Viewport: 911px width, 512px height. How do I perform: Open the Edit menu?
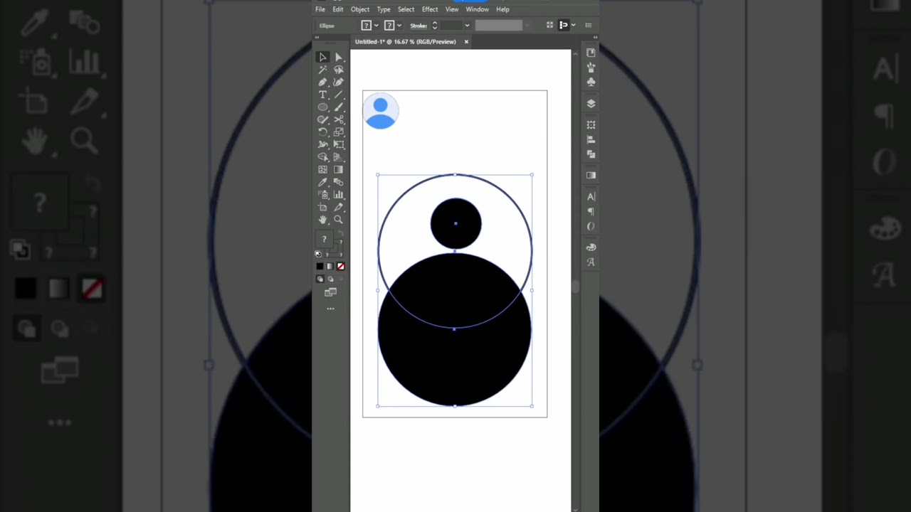[x=338, y=9]
